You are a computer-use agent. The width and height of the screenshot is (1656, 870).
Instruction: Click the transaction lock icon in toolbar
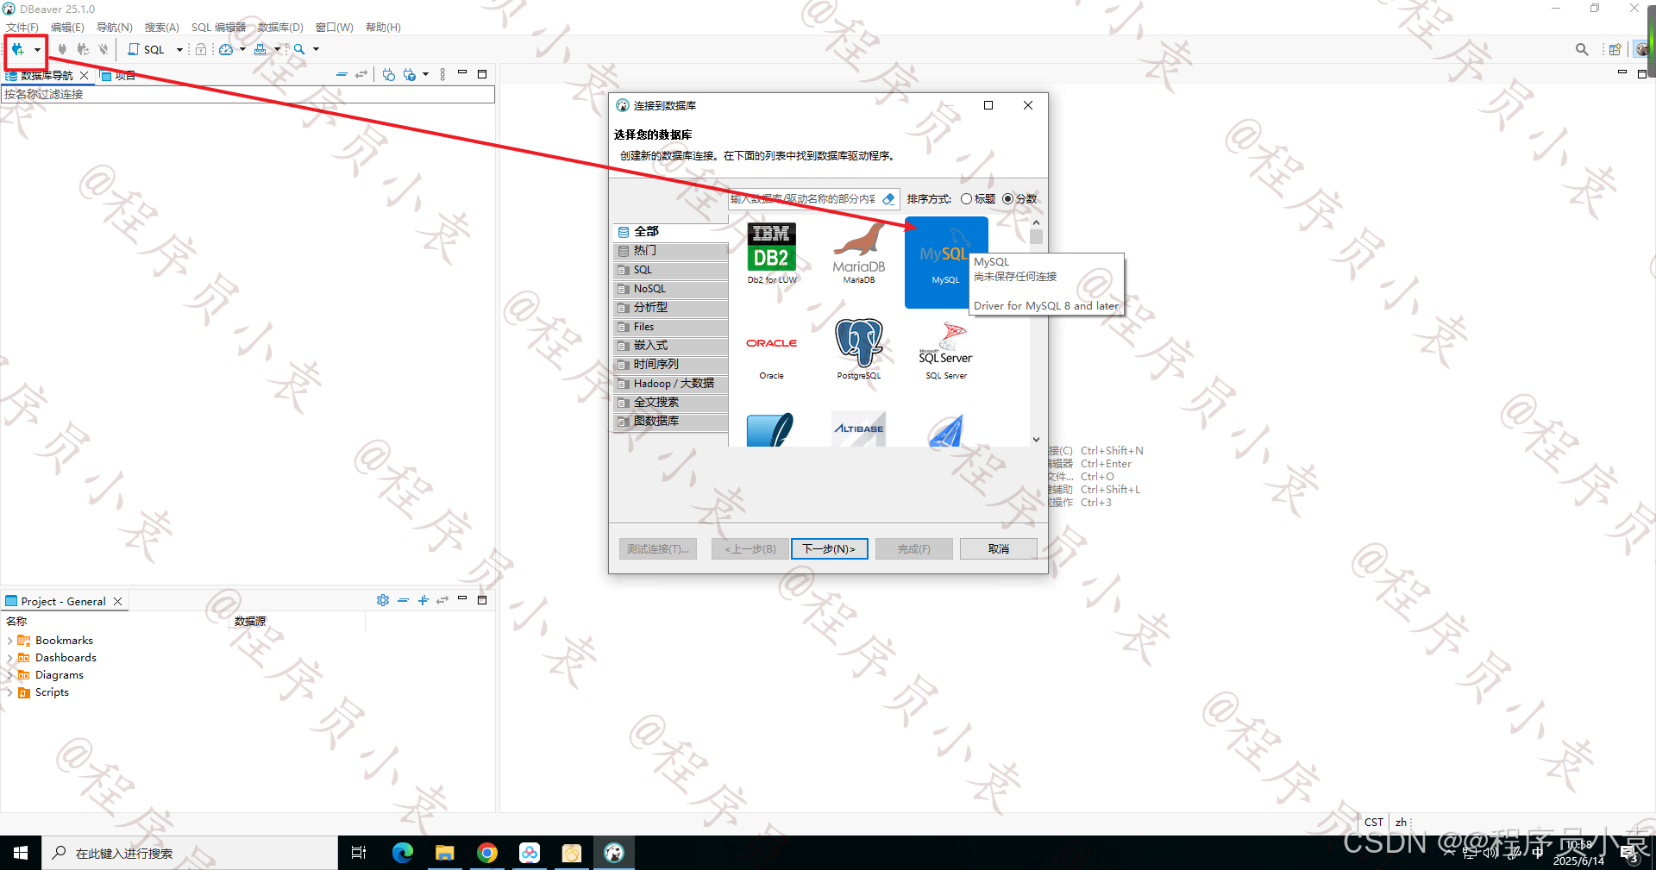point(201,49)
